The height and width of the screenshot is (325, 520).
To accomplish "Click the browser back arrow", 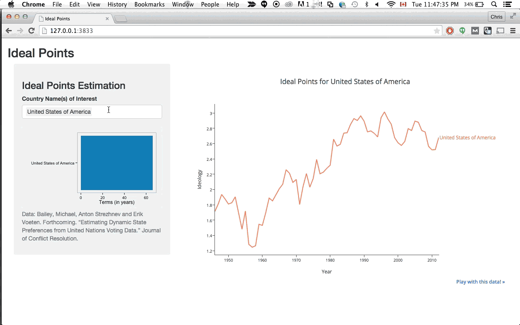I will click(x=9, y=30).
